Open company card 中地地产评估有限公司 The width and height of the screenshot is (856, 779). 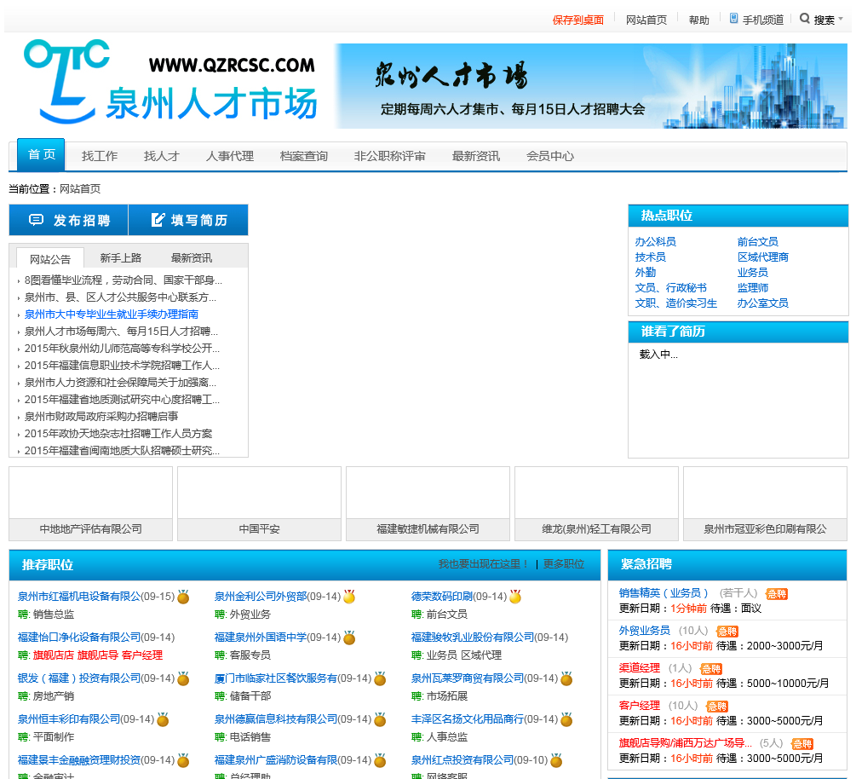pos(90,504)
